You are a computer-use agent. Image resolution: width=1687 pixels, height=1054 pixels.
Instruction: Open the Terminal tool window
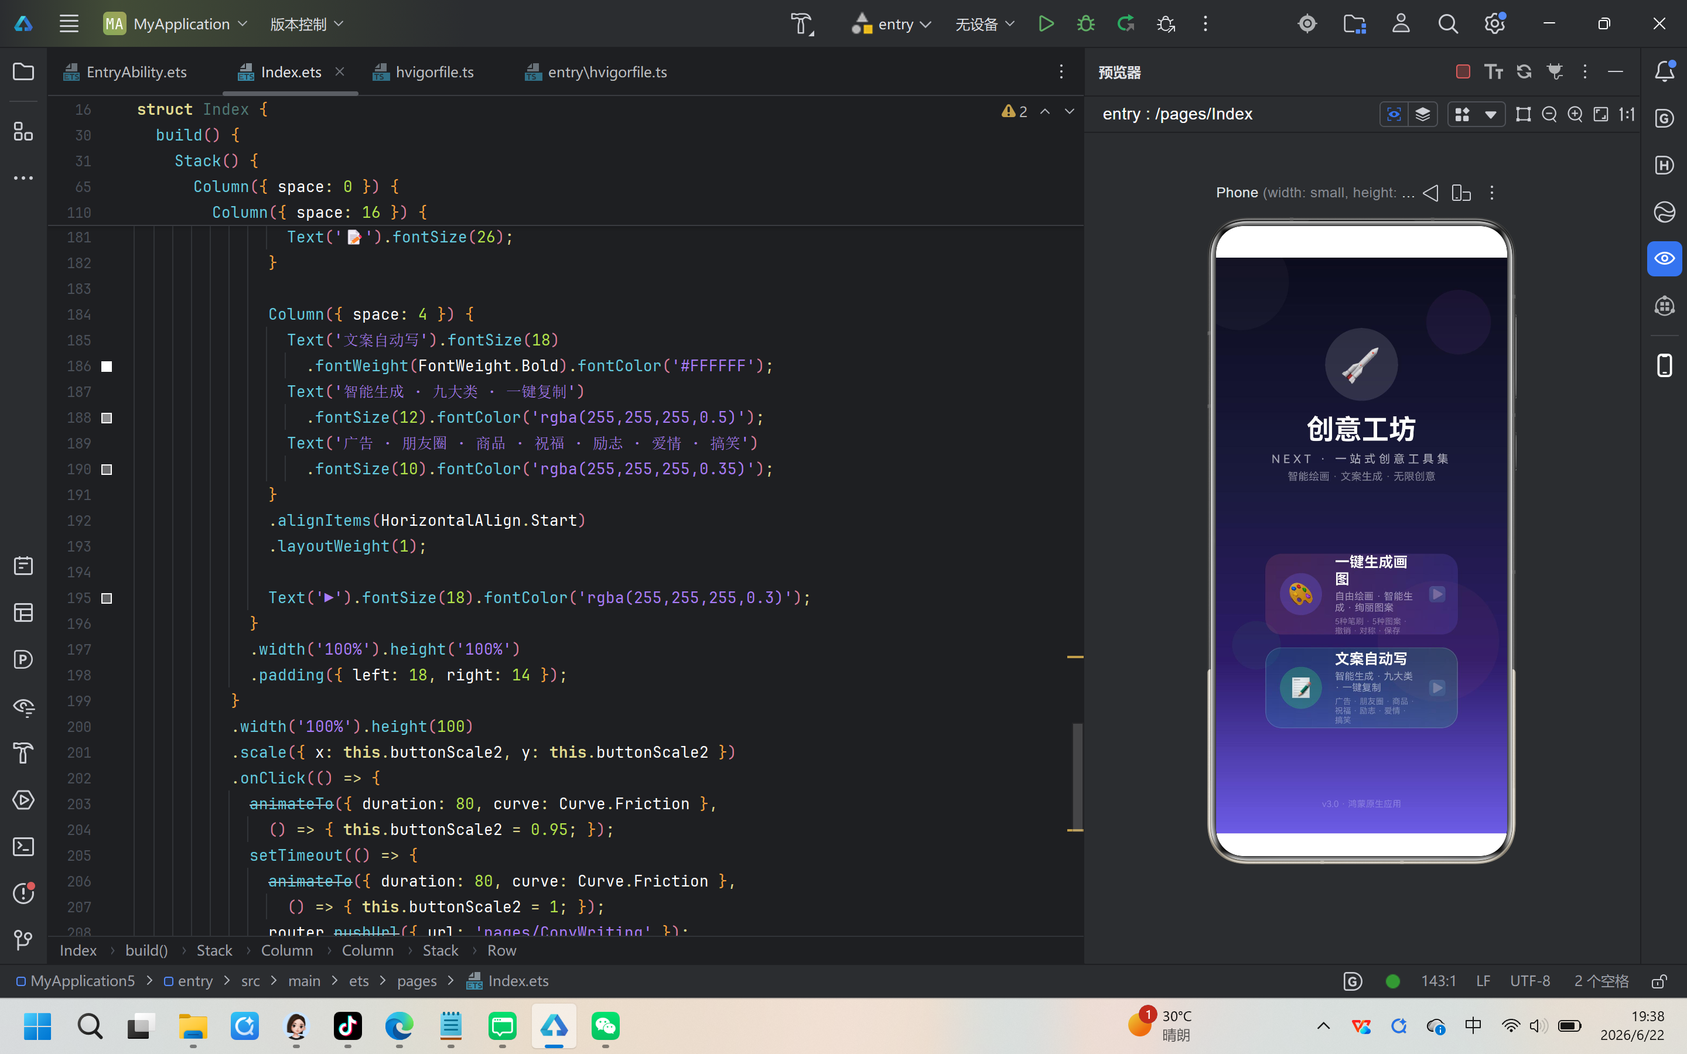pyautogui.click(x=23, y=846)
